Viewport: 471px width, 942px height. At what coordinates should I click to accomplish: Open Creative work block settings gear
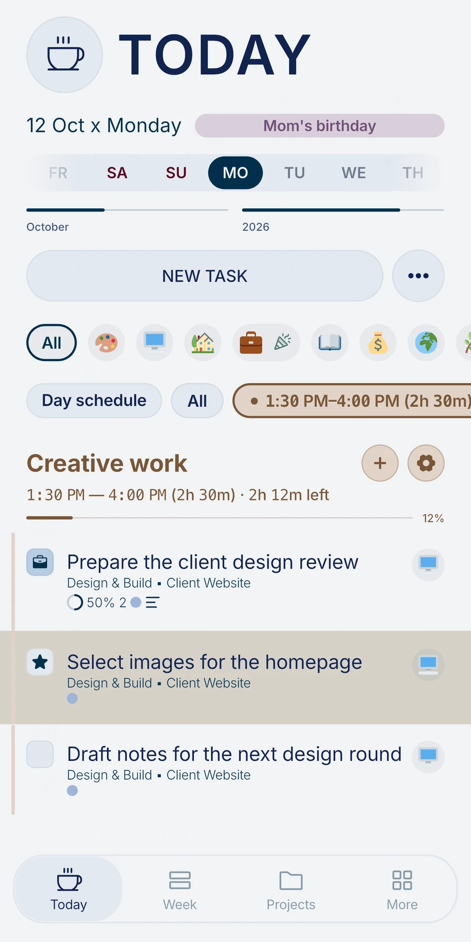point(426,463)
